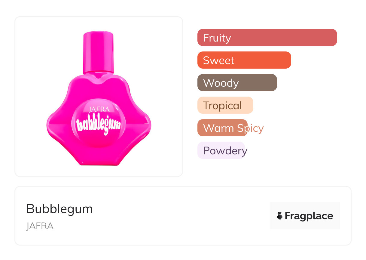Click the Warm Spicy accord bar
The height and width of the screenshot is (260, 366).
coord(222,128)
